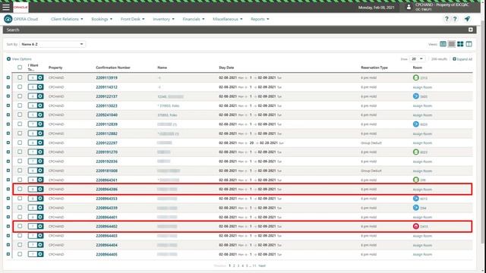Expand row details for 2208964403
The height and width of the screenshot is (273, 486).
pos(8,236)
